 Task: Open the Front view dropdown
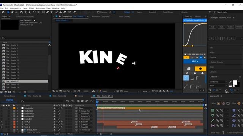point(131,91)
